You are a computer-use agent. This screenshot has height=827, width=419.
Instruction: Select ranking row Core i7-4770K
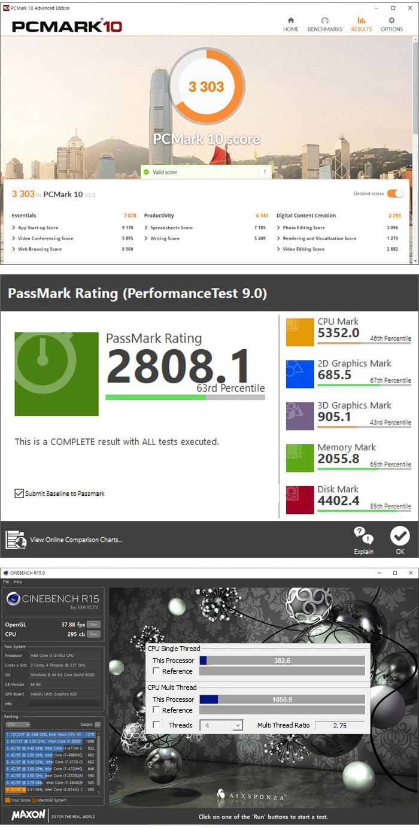coord(50,748)
